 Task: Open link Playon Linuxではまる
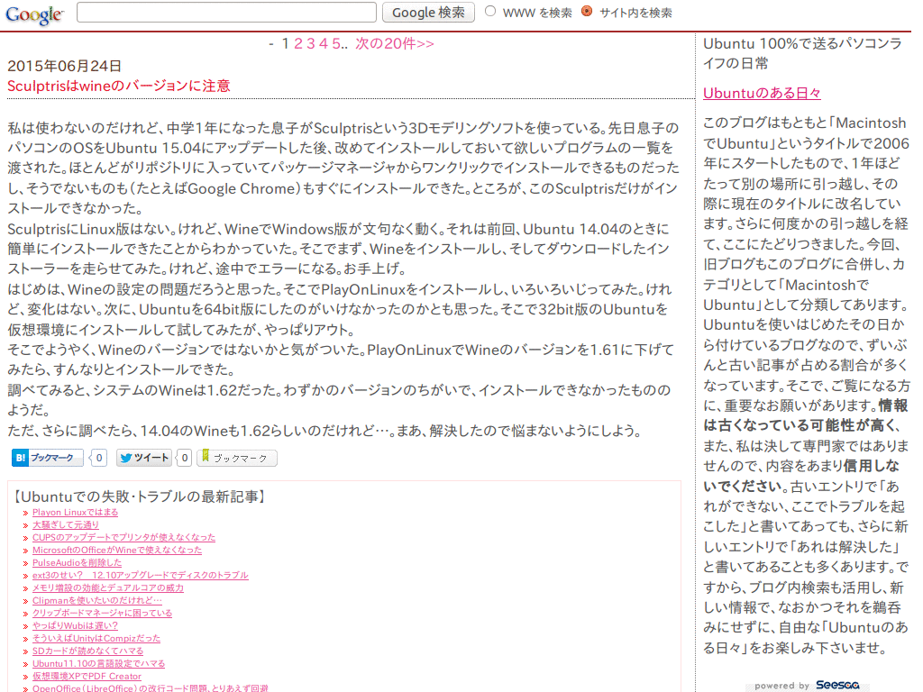coord(76,513)
